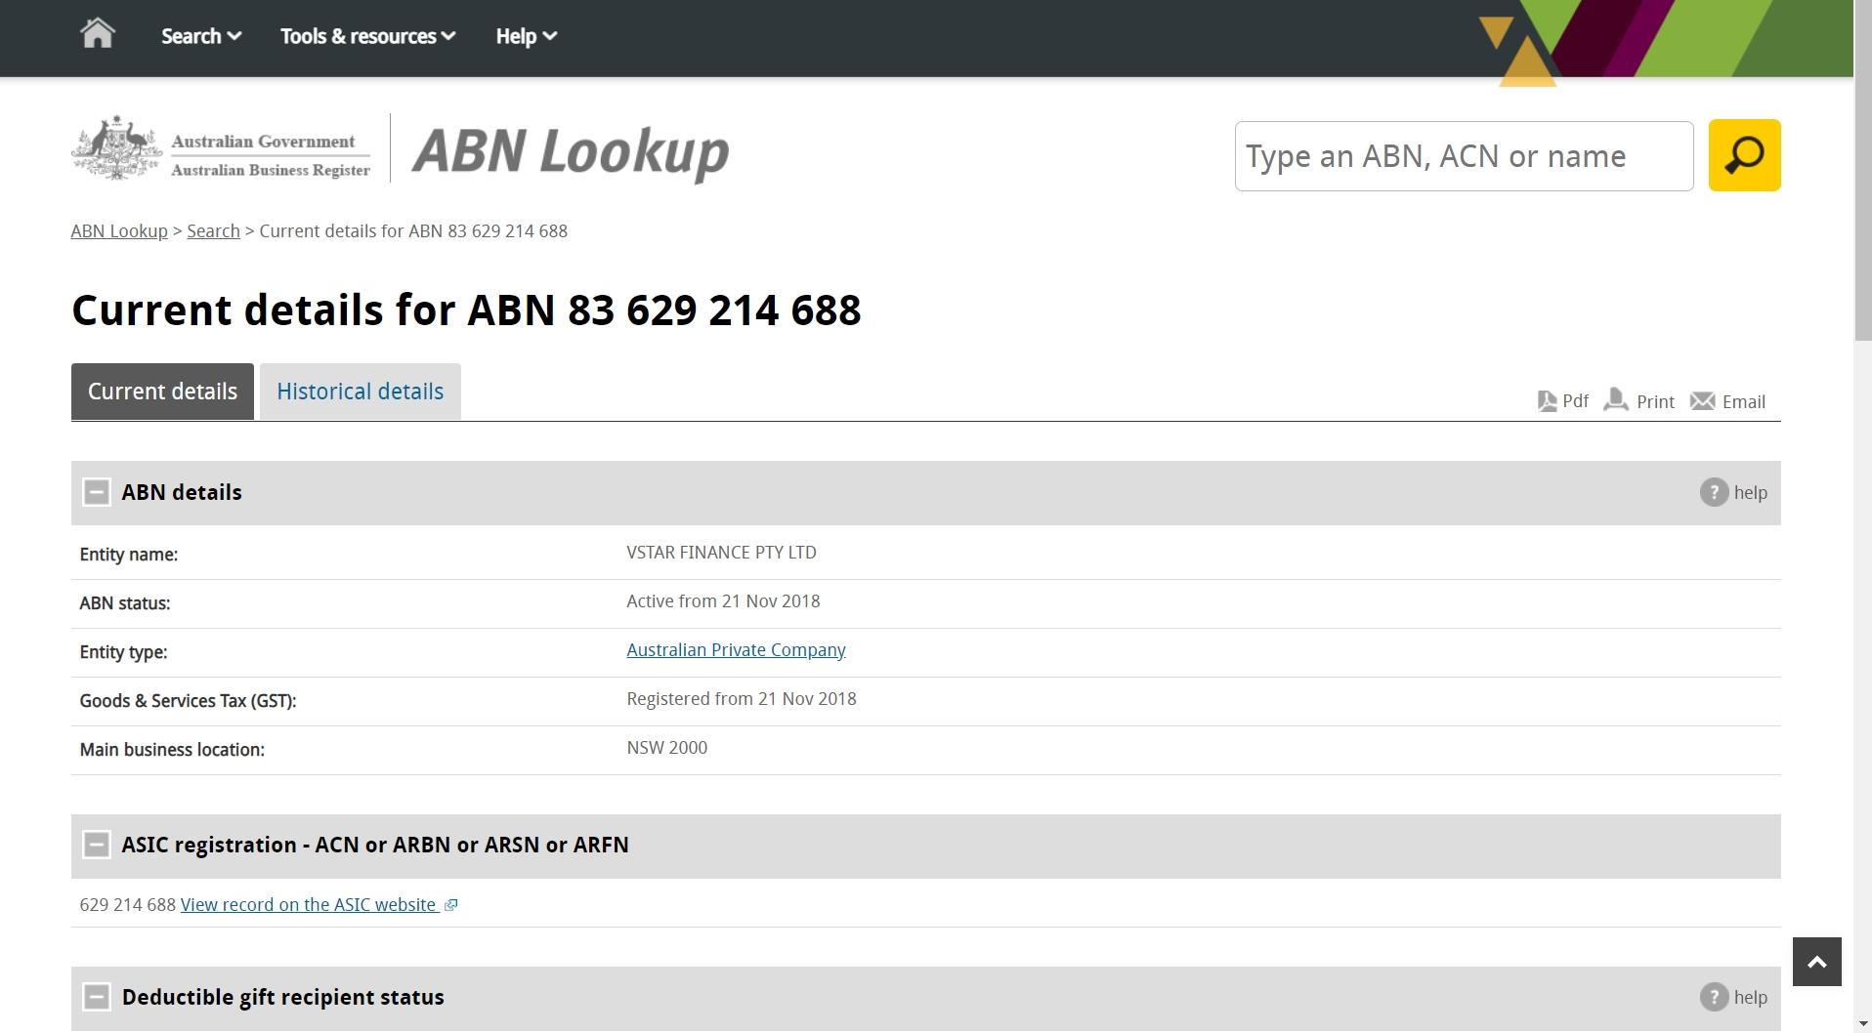Viewport: 1872px width, 1033px height.
Task: Click the 'NSW 2000' location value
Action: [666, 748]
